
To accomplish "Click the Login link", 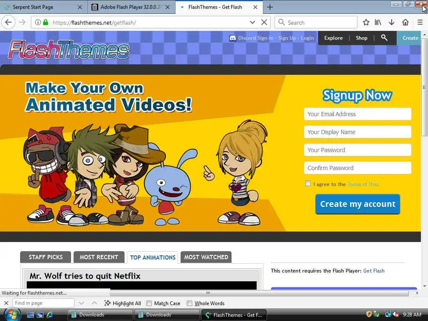I will (x=307, y=38).
